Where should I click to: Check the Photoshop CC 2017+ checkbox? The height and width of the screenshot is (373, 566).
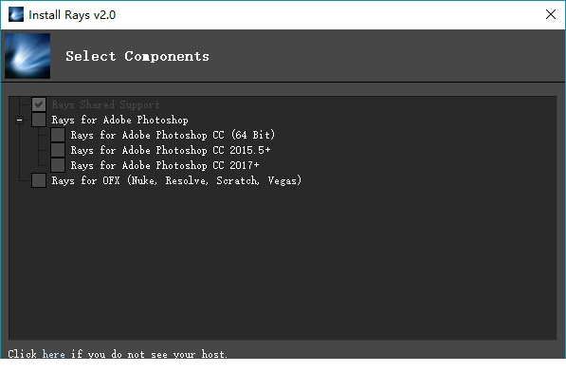coord(58,165)
